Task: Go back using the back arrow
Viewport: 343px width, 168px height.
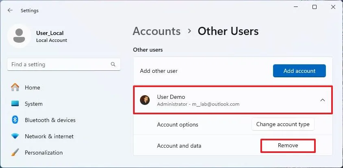Action: [10, 11]
